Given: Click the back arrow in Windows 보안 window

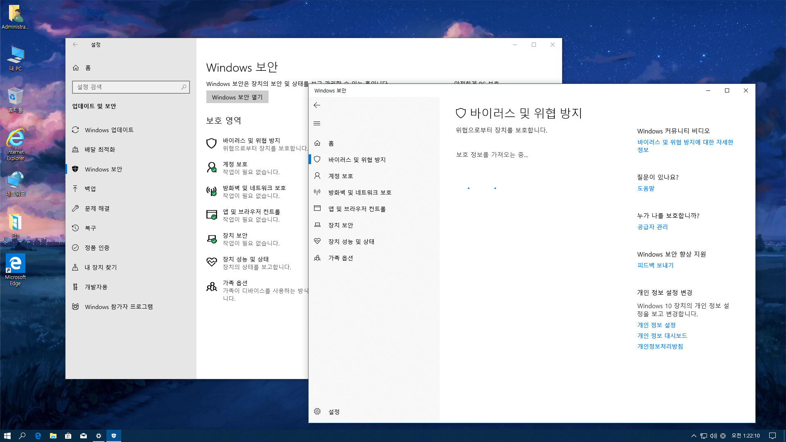Looking at the screenshot, I should tap(317, 105).
